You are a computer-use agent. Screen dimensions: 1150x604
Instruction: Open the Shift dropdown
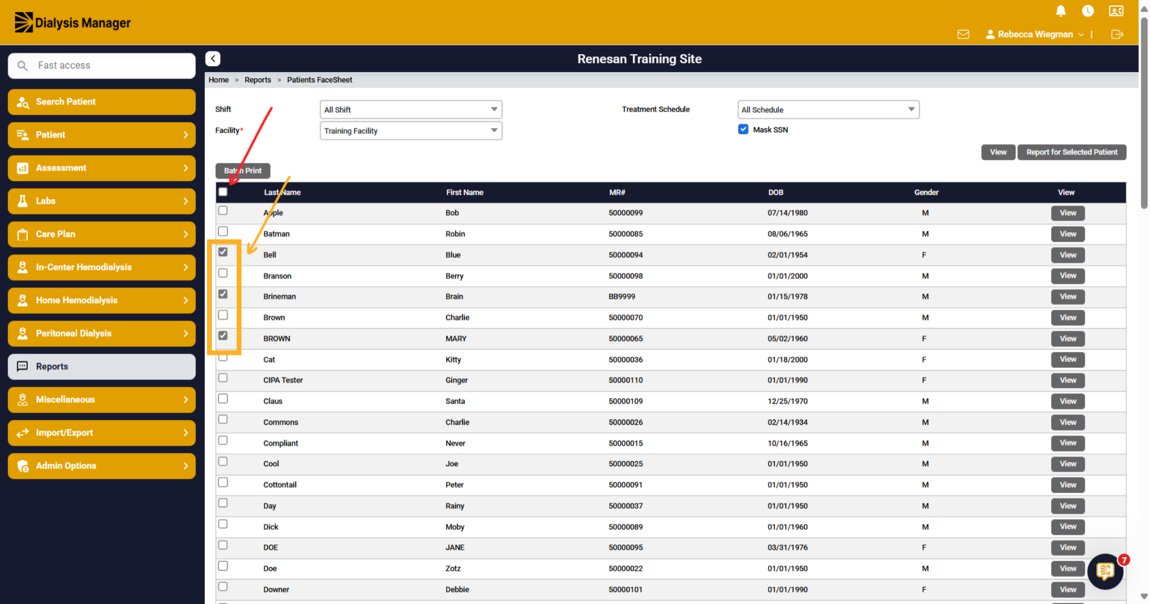tap(411, 110)
